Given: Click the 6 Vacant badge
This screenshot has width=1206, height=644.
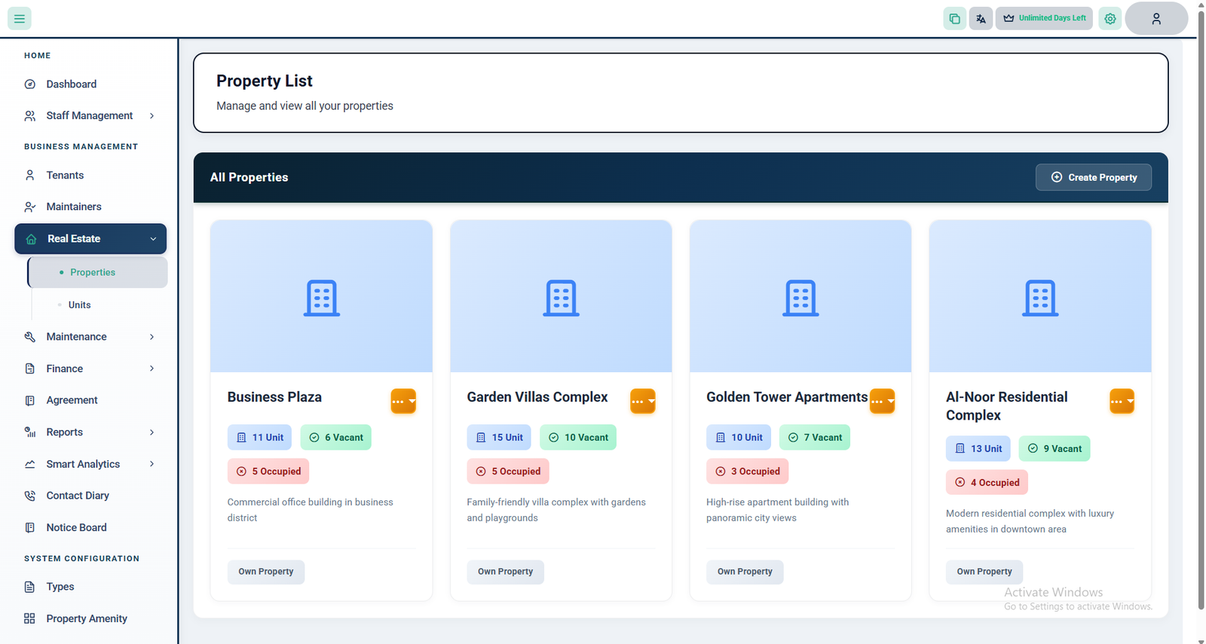Looking at the screenshot, I should tap(336, 438).
